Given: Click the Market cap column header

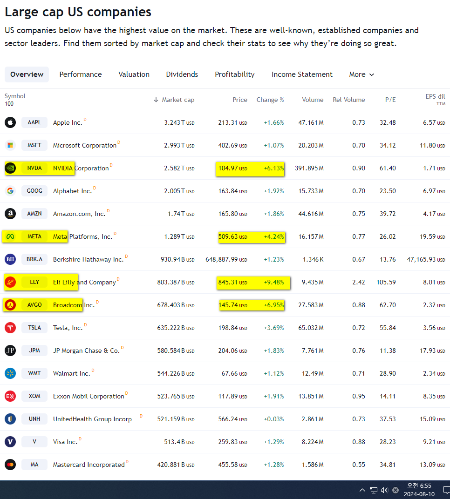Looking at the screenshot, I should (x=178, y=100).
